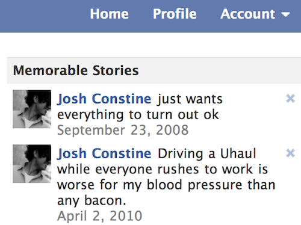Select the September 23, 2008 timestamp
Screen dimensions: 301x225
pyautogui.click(x=123, y=131)
